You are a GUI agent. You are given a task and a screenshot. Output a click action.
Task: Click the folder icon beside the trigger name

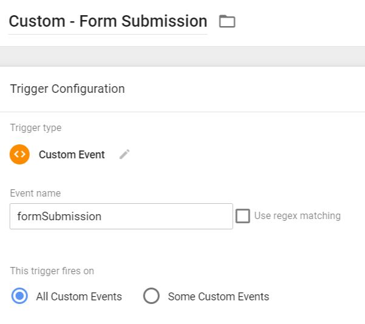coord(227,22)
